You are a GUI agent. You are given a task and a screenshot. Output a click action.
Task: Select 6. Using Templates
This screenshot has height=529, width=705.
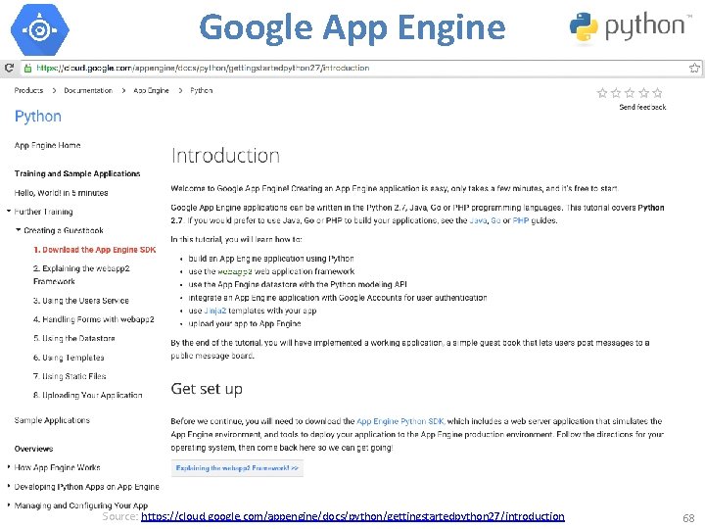point(69,358)
